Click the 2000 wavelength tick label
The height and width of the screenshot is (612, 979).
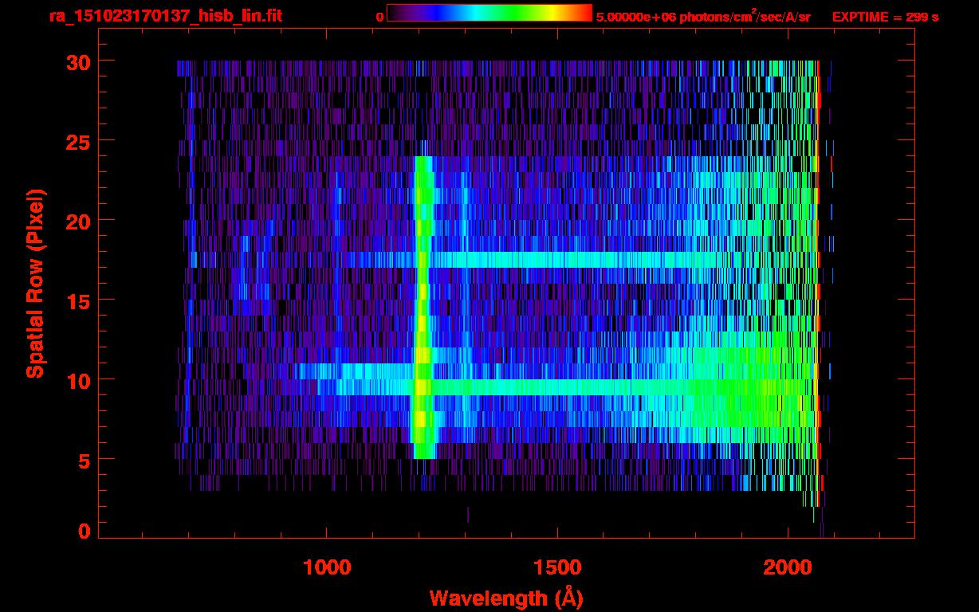[787, 567]
